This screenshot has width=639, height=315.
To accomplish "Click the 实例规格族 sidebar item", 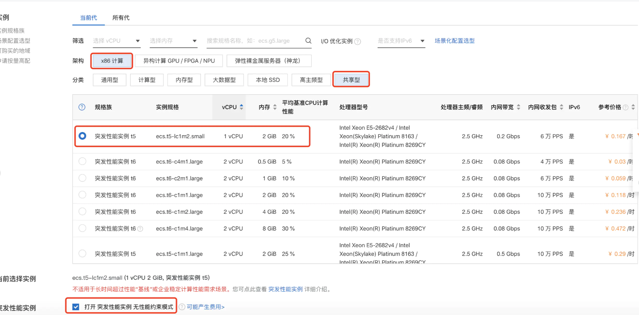I will pyautogui.click(x=12, y=31).
